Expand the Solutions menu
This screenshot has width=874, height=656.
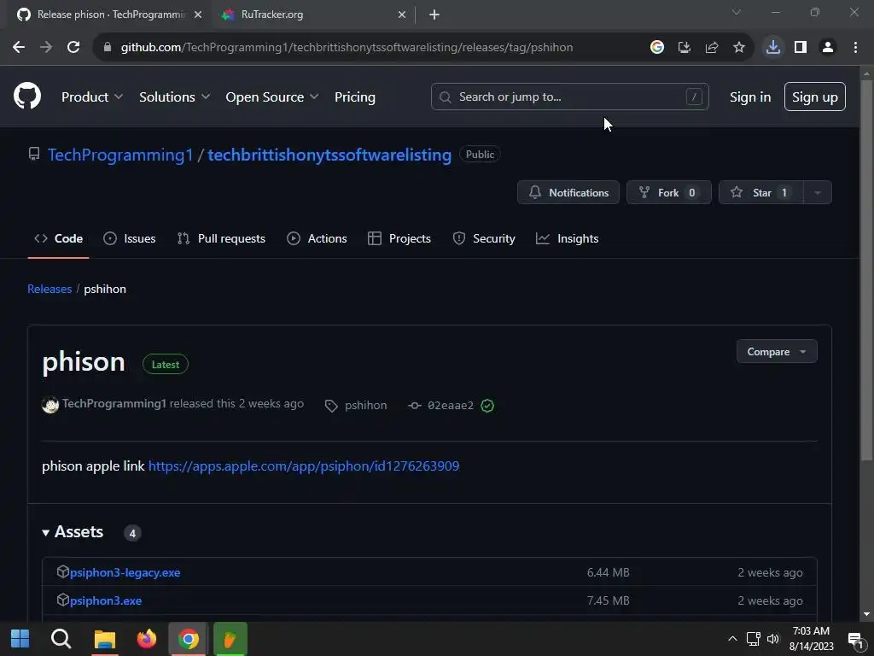tap(174, 97)
